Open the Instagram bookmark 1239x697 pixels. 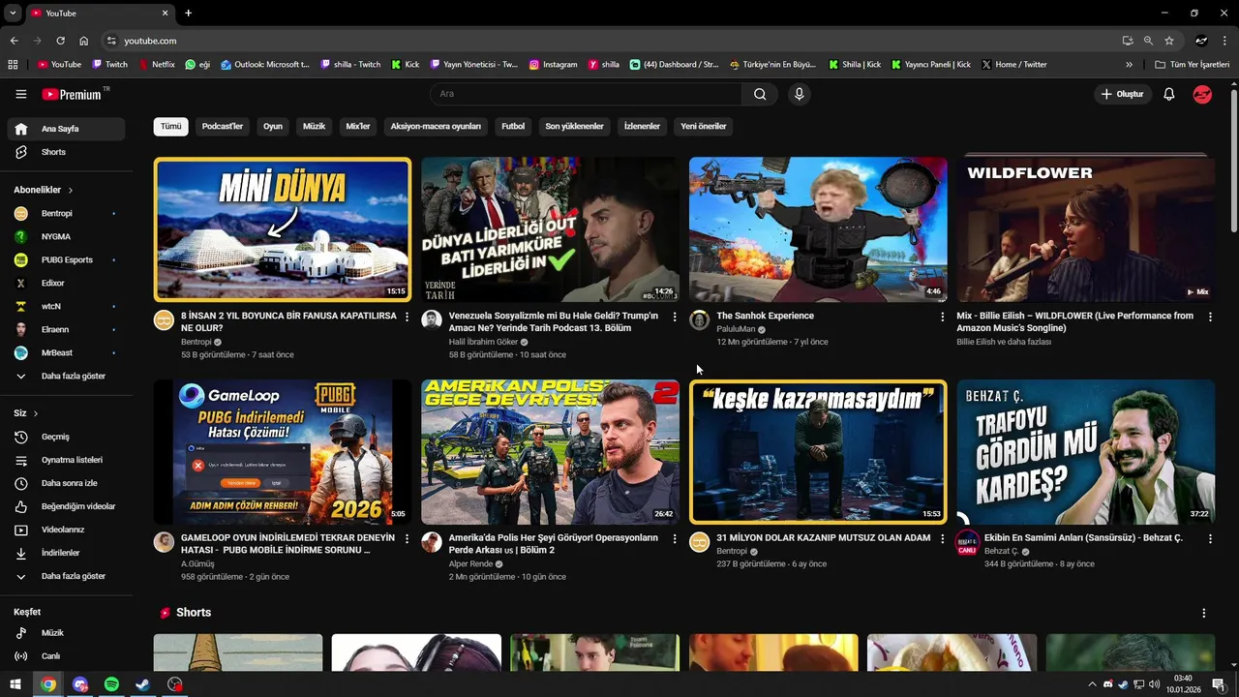pos(553,65)
